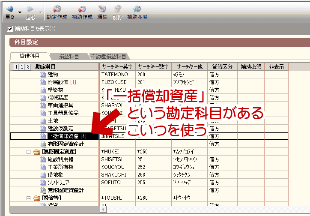Click the 戻る back arrow icon
Image resolution: width=310 pixels, height=216 pixels.
(x=10, y=9)
